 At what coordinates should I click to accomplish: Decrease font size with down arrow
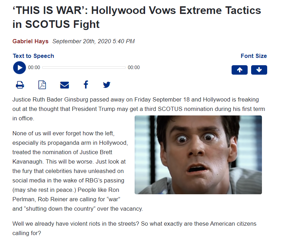[259, 70]
